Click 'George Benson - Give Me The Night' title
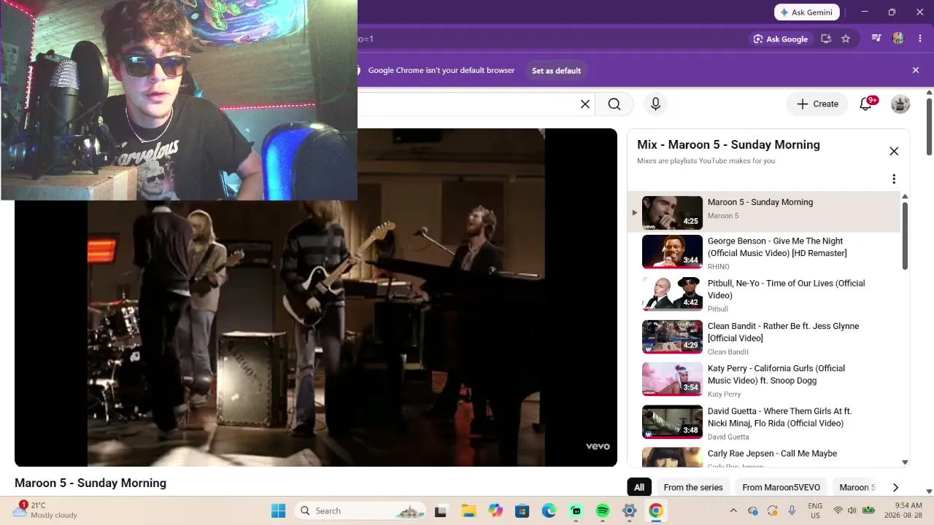 pyautogui.click(x=777, y=247)
